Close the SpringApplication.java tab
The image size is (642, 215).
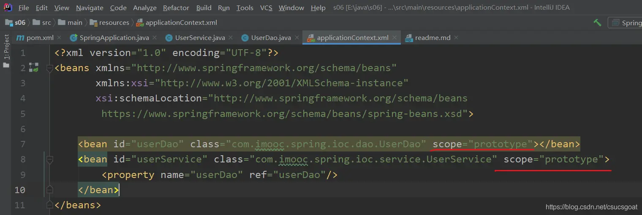click(155, 38)
